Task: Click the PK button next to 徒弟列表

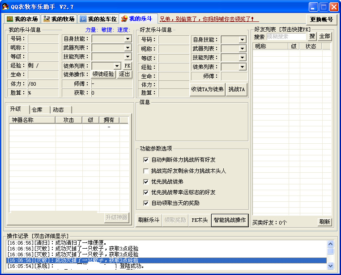Action: (x=128, y=66)
